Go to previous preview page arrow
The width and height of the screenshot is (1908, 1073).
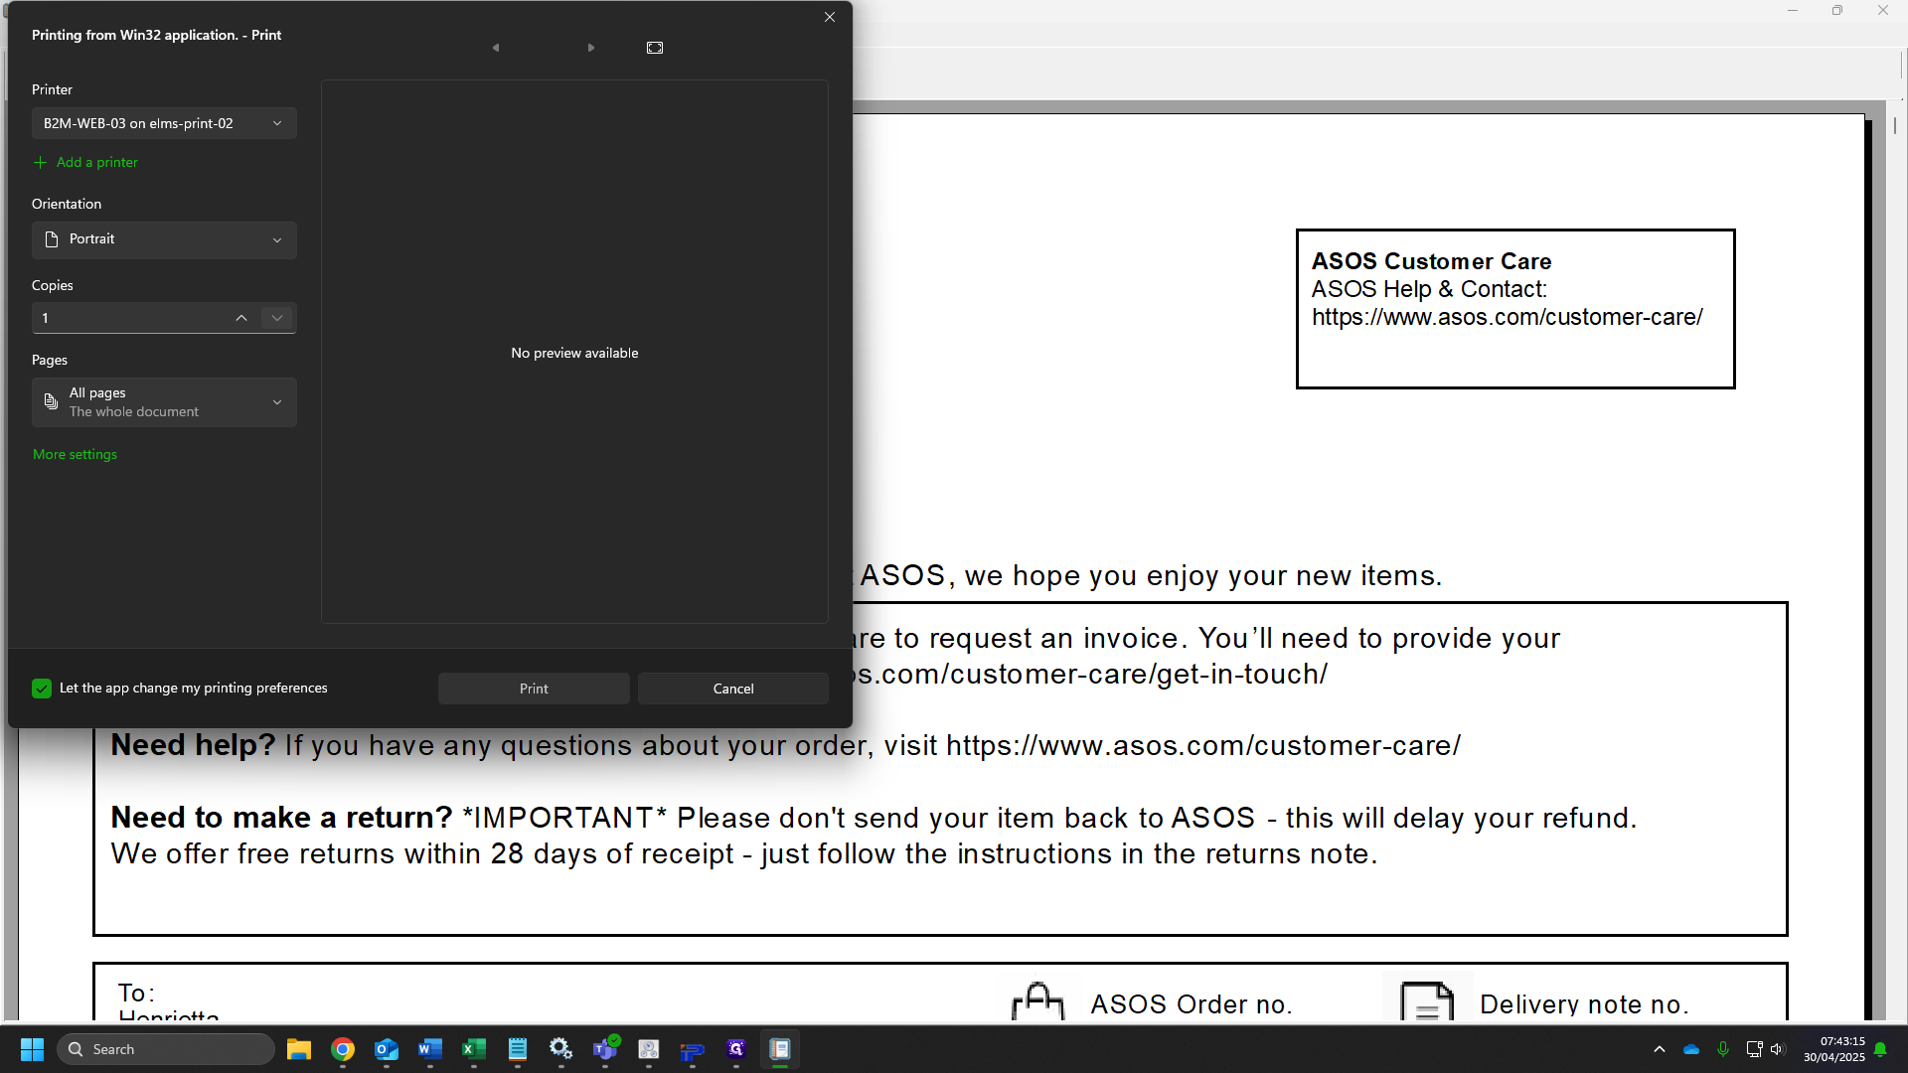click(x=496, y=48)
